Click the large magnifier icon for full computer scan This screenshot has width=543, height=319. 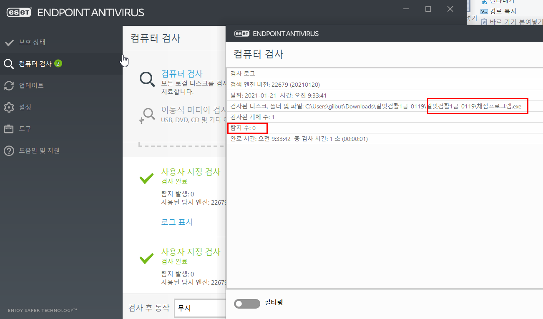[x=147, y=79]
